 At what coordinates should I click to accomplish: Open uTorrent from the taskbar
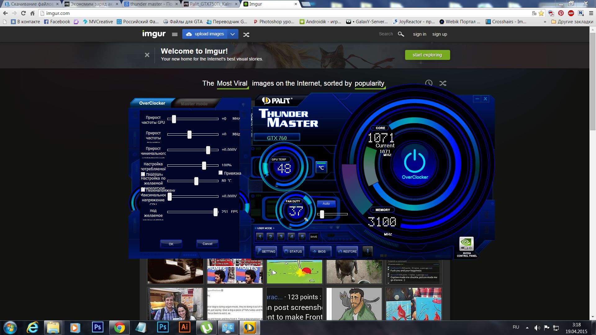(x=206, y=327)
